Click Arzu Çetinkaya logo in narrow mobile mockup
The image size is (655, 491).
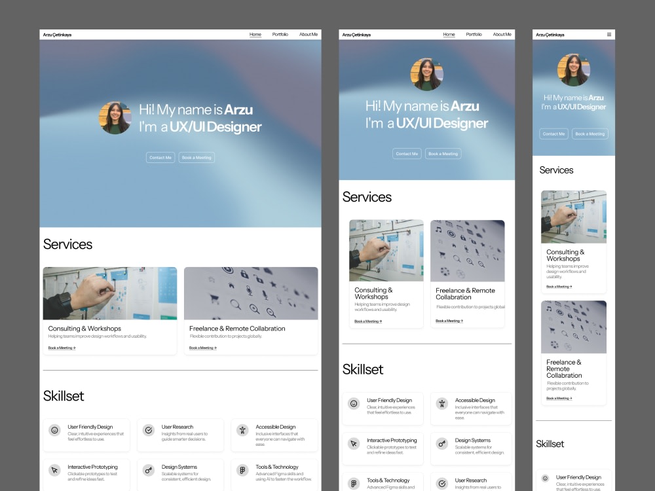pos(550,35)
